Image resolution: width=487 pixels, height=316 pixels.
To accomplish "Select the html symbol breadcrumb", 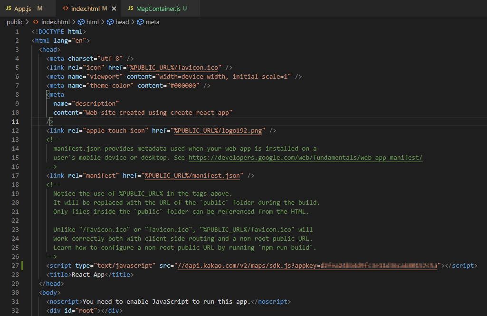I will tap(92, 22).
